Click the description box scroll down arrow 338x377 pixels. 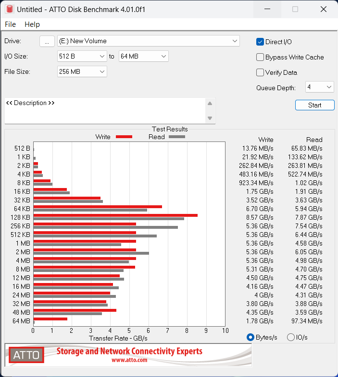pyautogui.click(x=210, y=118)
